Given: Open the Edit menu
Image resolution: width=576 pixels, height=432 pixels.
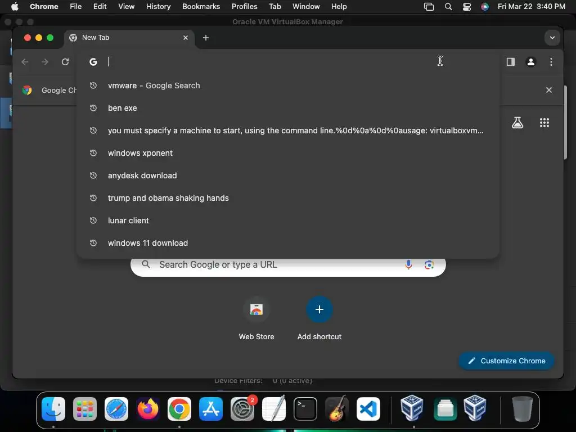Looking at the screenshot, I should pos(100,7).
